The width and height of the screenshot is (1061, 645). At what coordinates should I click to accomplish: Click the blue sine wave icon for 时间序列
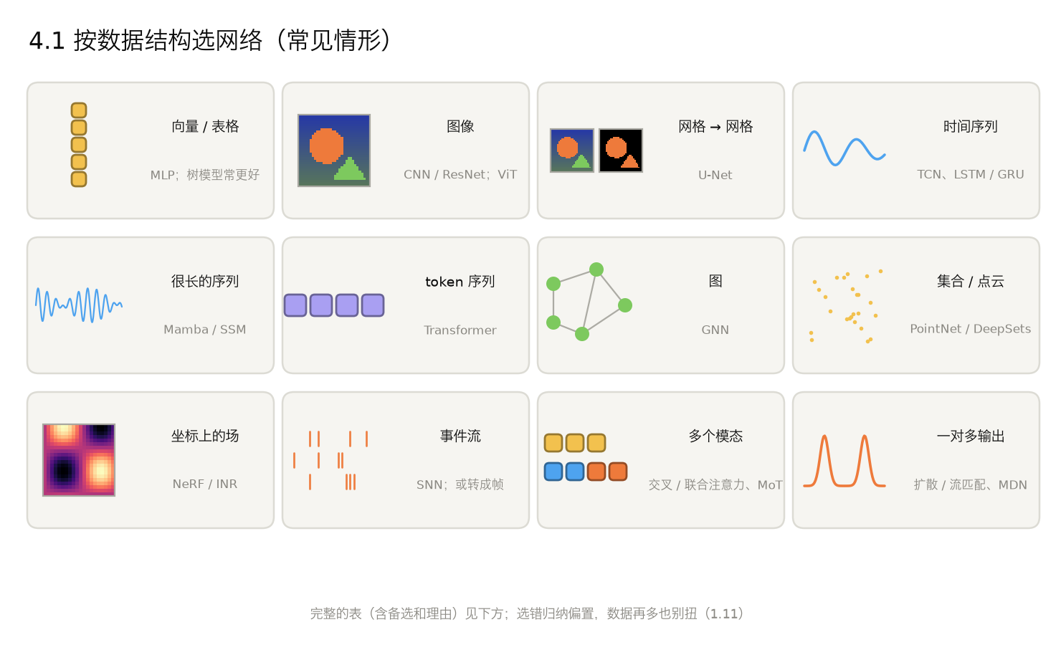(x=844, y=148)
